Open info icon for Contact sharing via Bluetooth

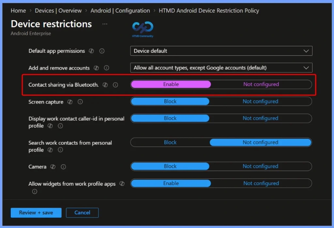pos(115,85)
